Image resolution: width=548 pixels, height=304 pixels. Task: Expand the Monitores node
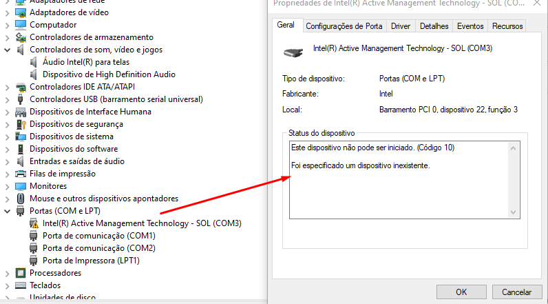pos(7,186)
